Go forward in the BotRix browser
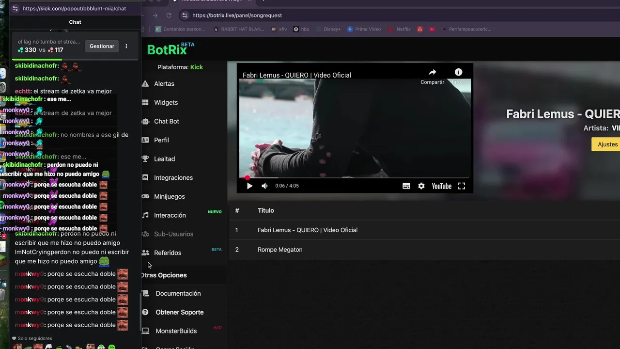The width and height of the screenshot is (620, 349). 155,16
